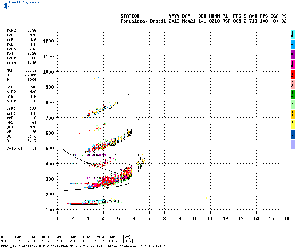Click the blue E legend swatch

[293, 44]
